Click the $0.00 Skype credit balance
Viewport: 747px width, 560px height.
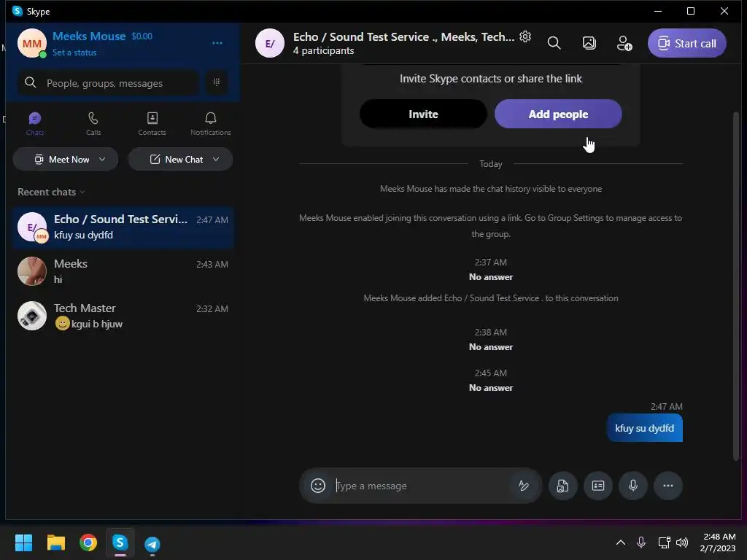(x=142, y=36)
